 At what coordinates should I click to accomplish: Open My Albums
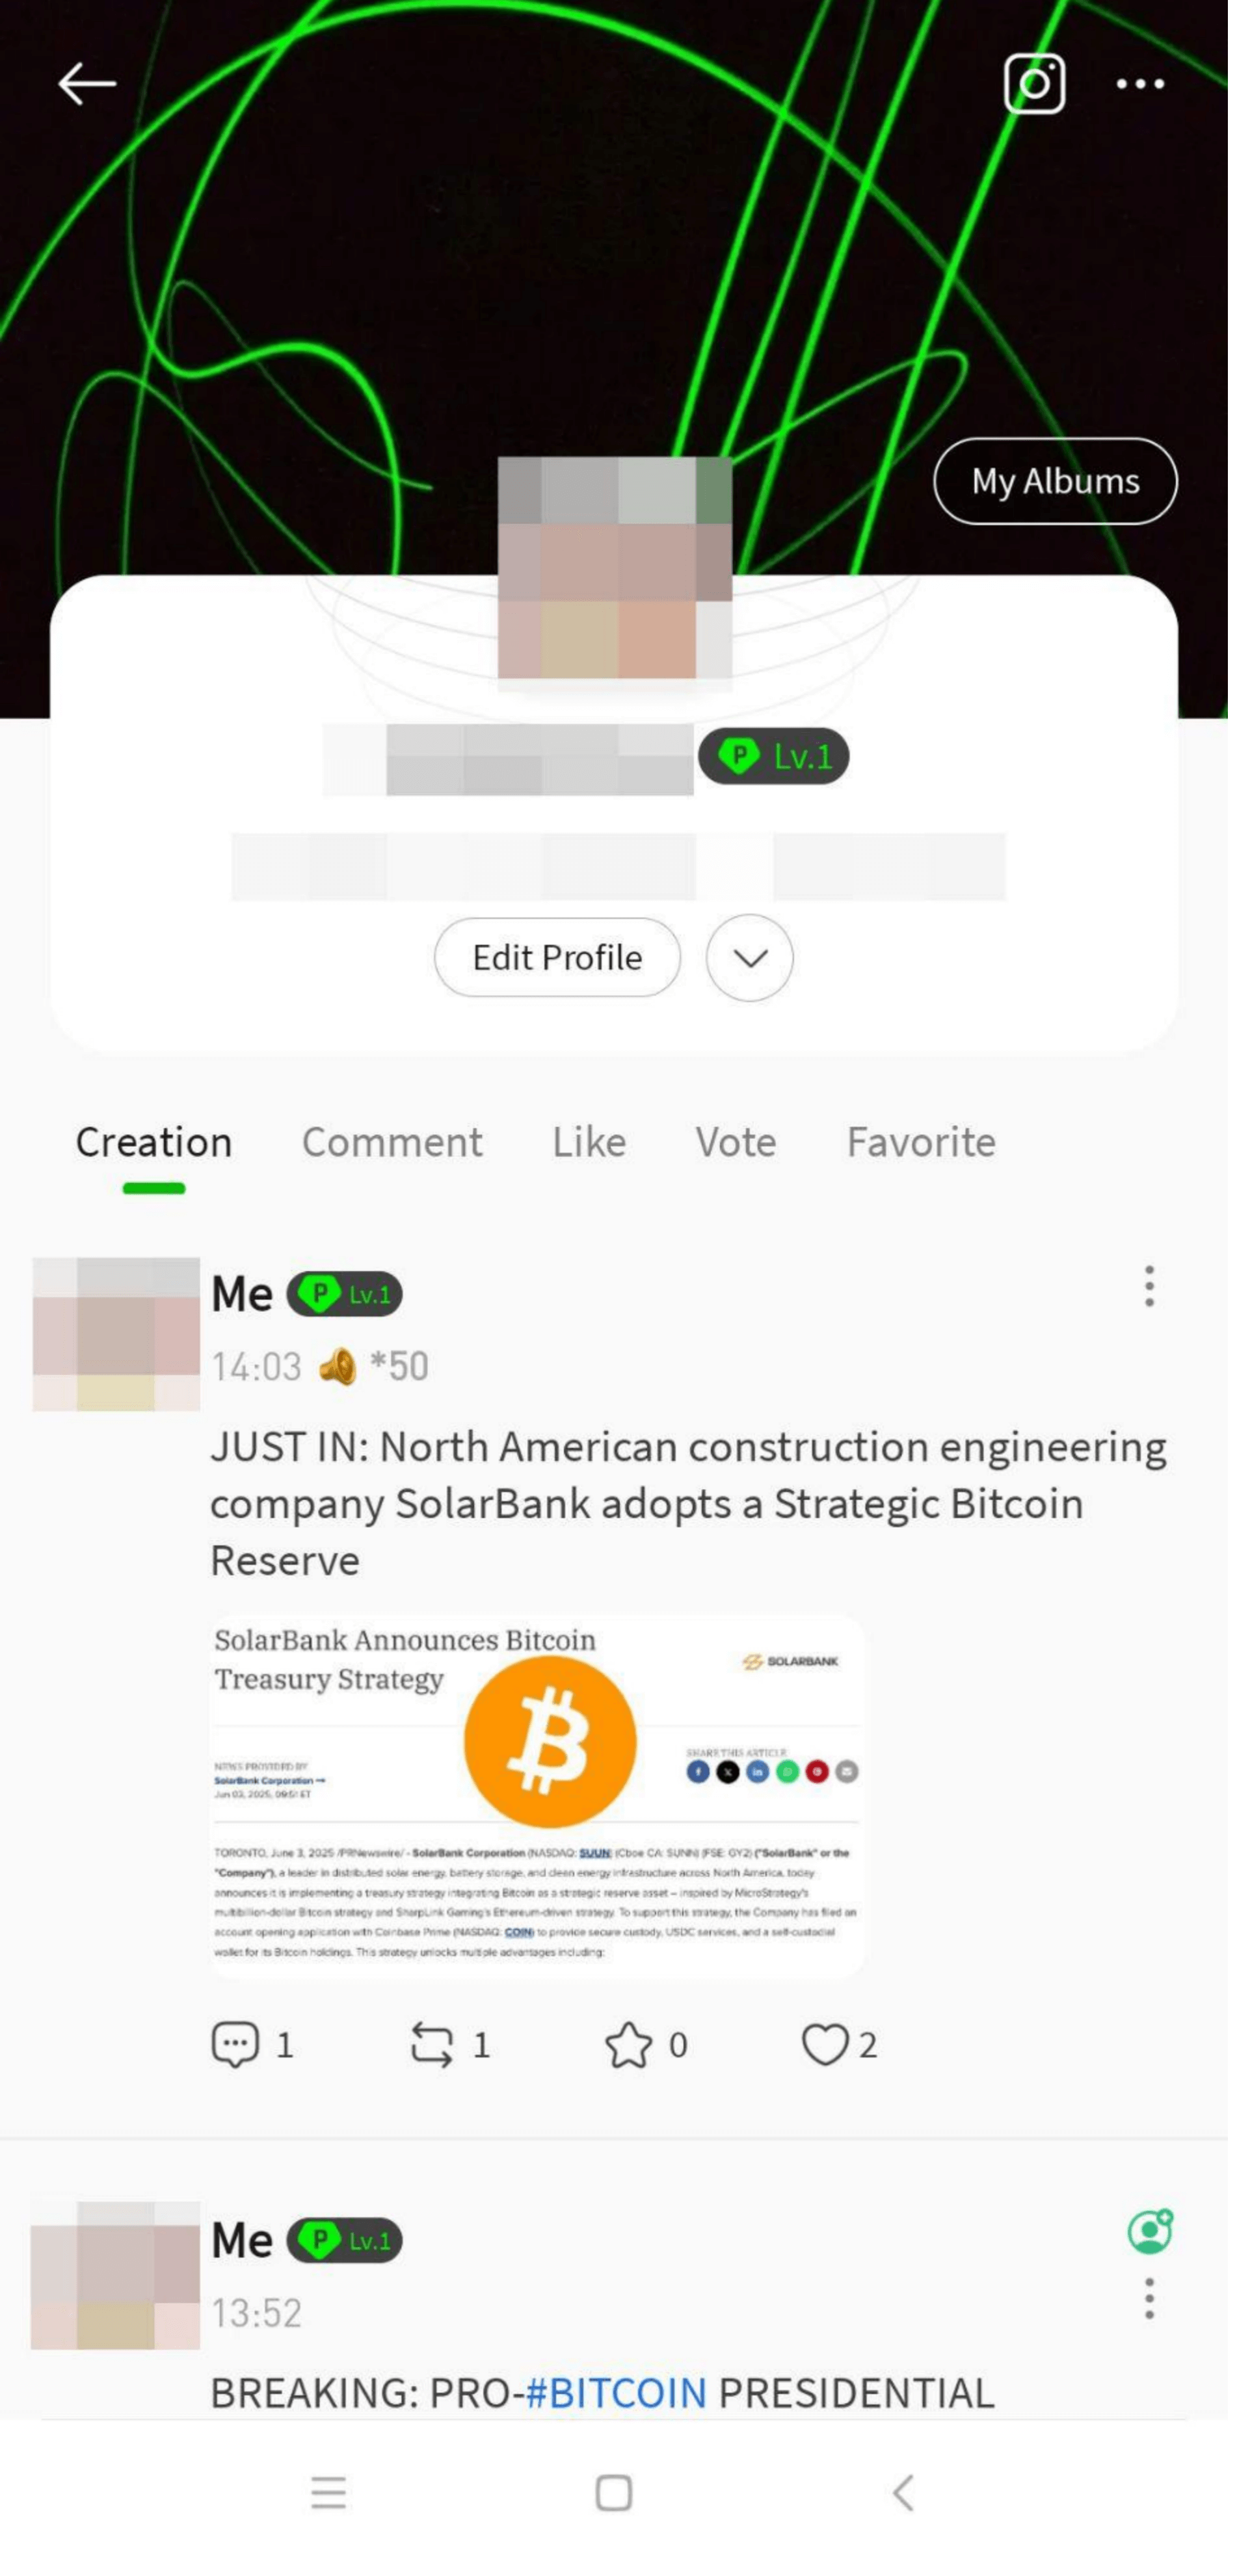[x=1055, y=481]
